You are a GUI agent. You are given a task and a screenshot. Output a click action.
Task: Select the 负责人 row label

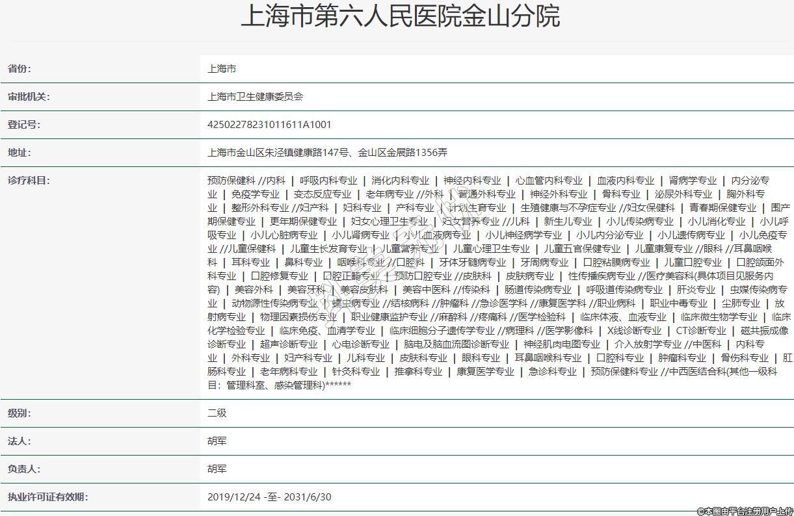pyautogui.click(x=23, y=469)
